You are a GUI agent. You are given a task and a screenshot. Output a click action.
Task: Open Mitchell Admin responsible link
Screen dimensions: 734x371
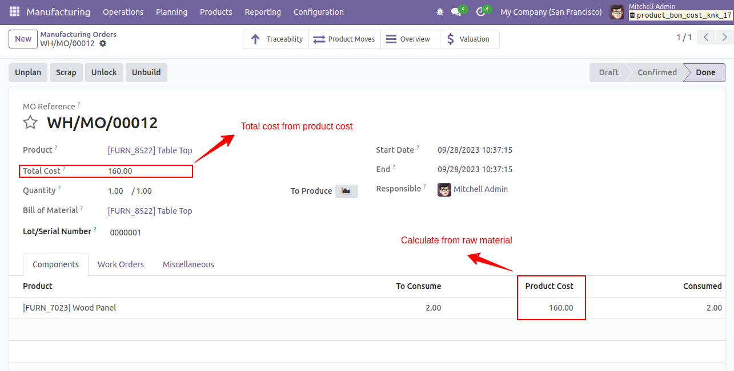[480, 189]
